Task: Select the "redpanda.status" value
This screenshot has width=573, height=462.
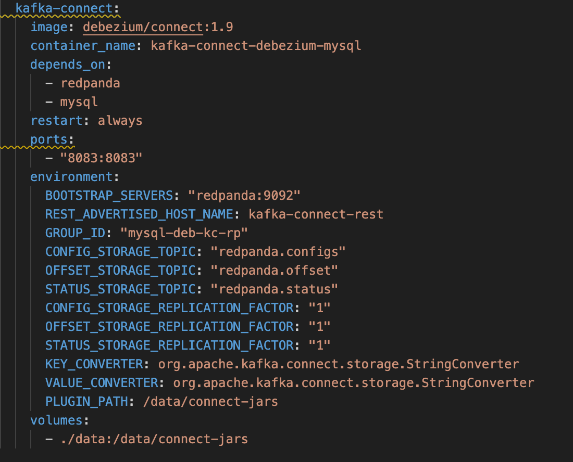Action: click(275, 289)
